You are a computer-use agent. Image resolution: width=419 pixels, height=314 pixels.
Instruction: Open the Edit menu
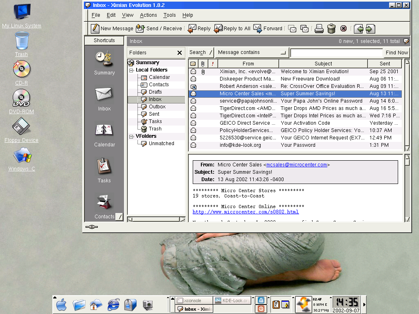[111, 15]
